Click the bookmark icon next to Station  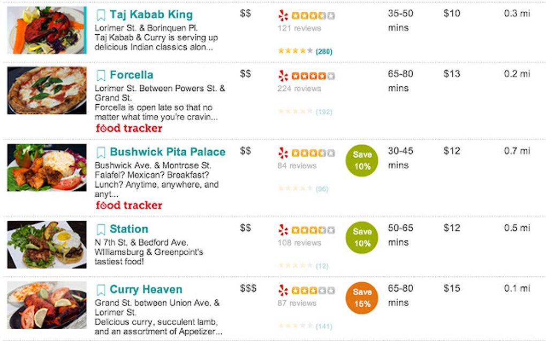pos(101,230)
